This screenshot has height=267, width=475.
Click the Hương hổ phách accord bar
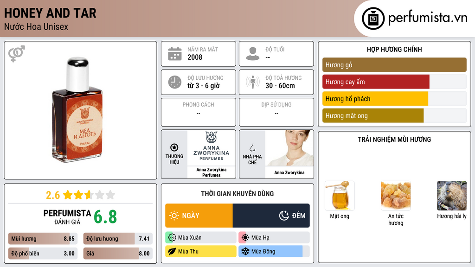pos(394,99)
